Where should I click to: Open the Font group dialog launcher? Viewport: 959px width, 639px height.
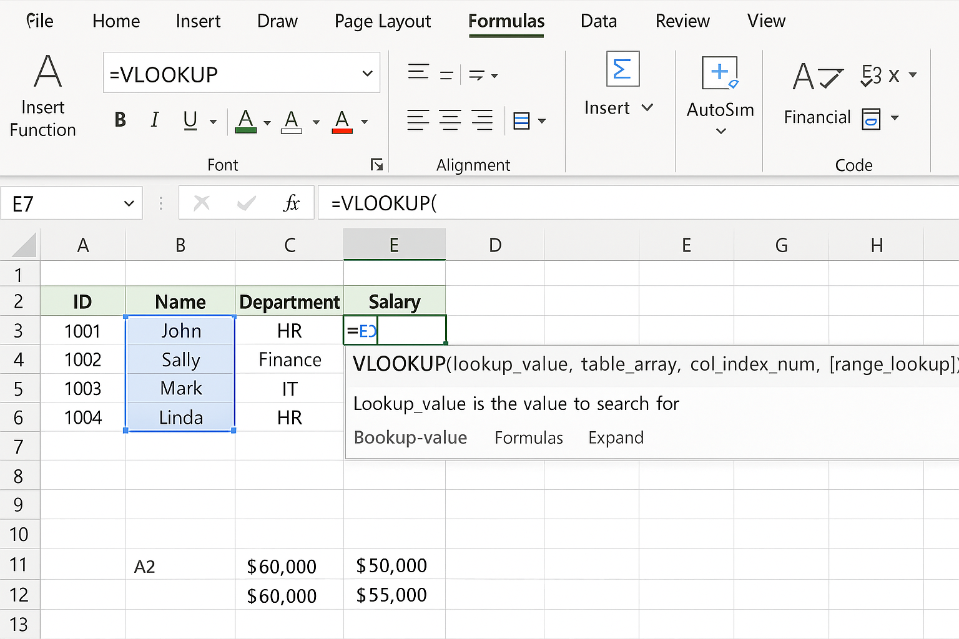376,165
